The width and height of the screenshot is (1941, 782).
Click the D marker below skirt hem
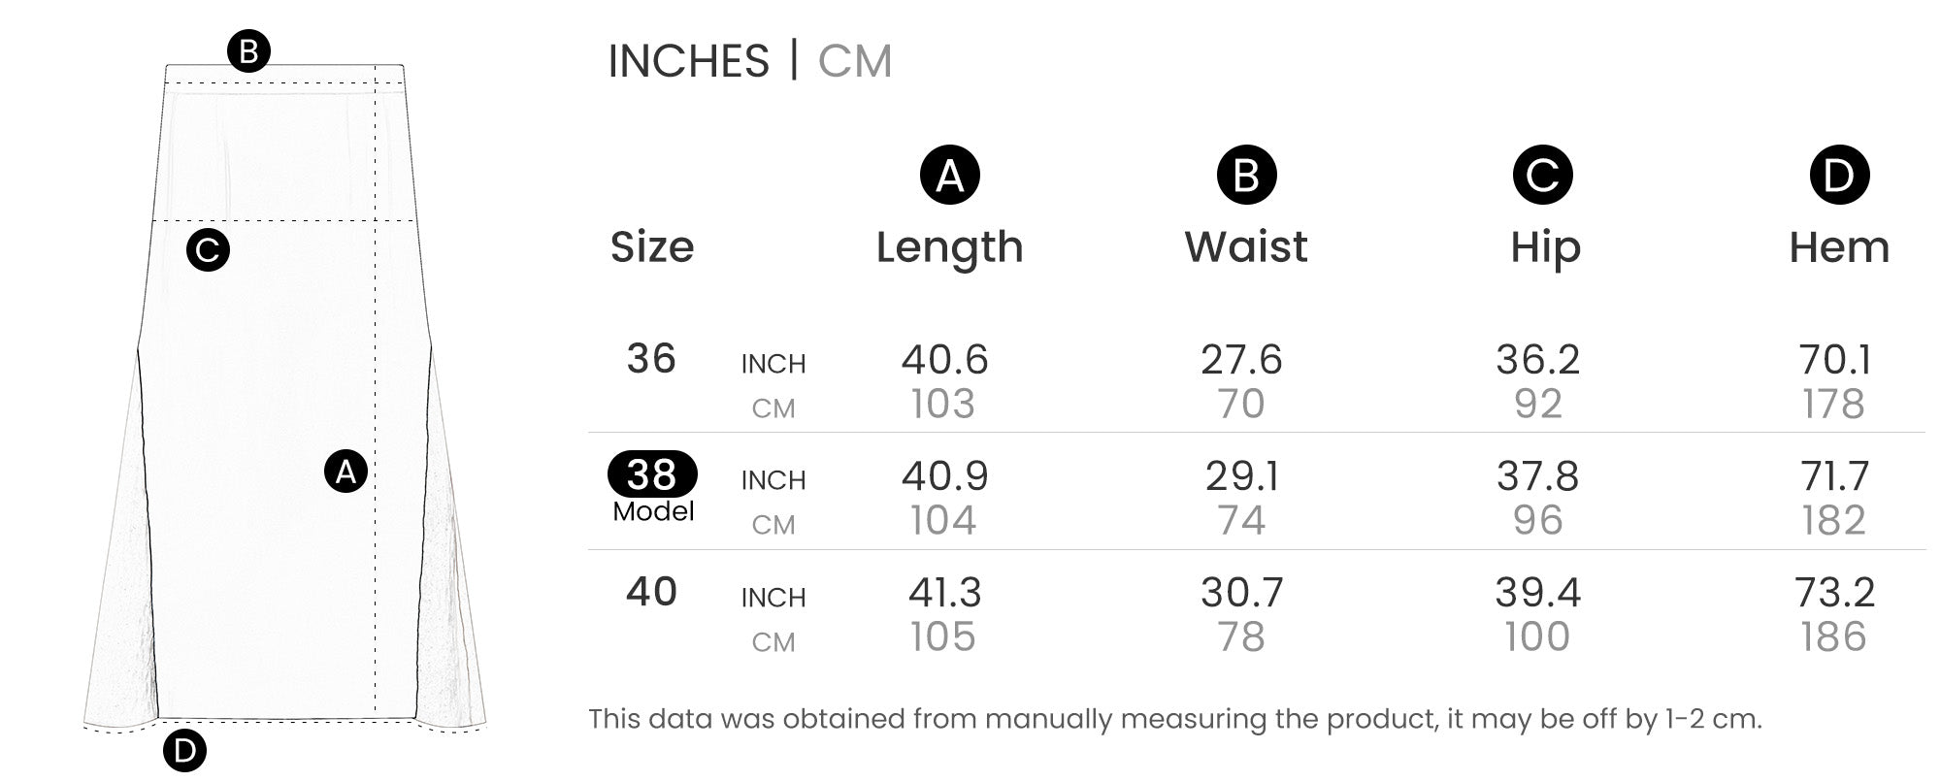click(184, 750)
